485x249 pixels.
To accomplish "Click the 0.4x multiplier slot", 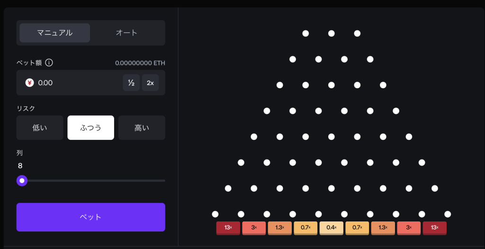I will point(331,228).
